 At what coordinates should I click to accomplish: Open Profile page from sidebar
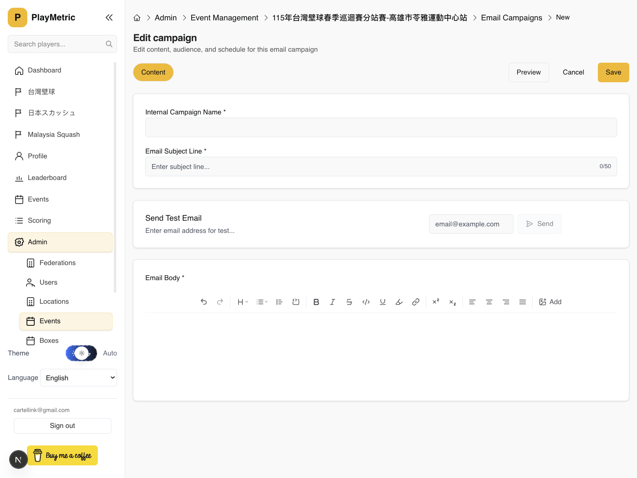(x=60, y=156)
